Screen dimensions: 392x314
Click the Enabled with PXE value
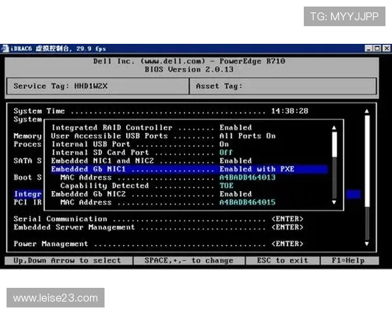257,169
